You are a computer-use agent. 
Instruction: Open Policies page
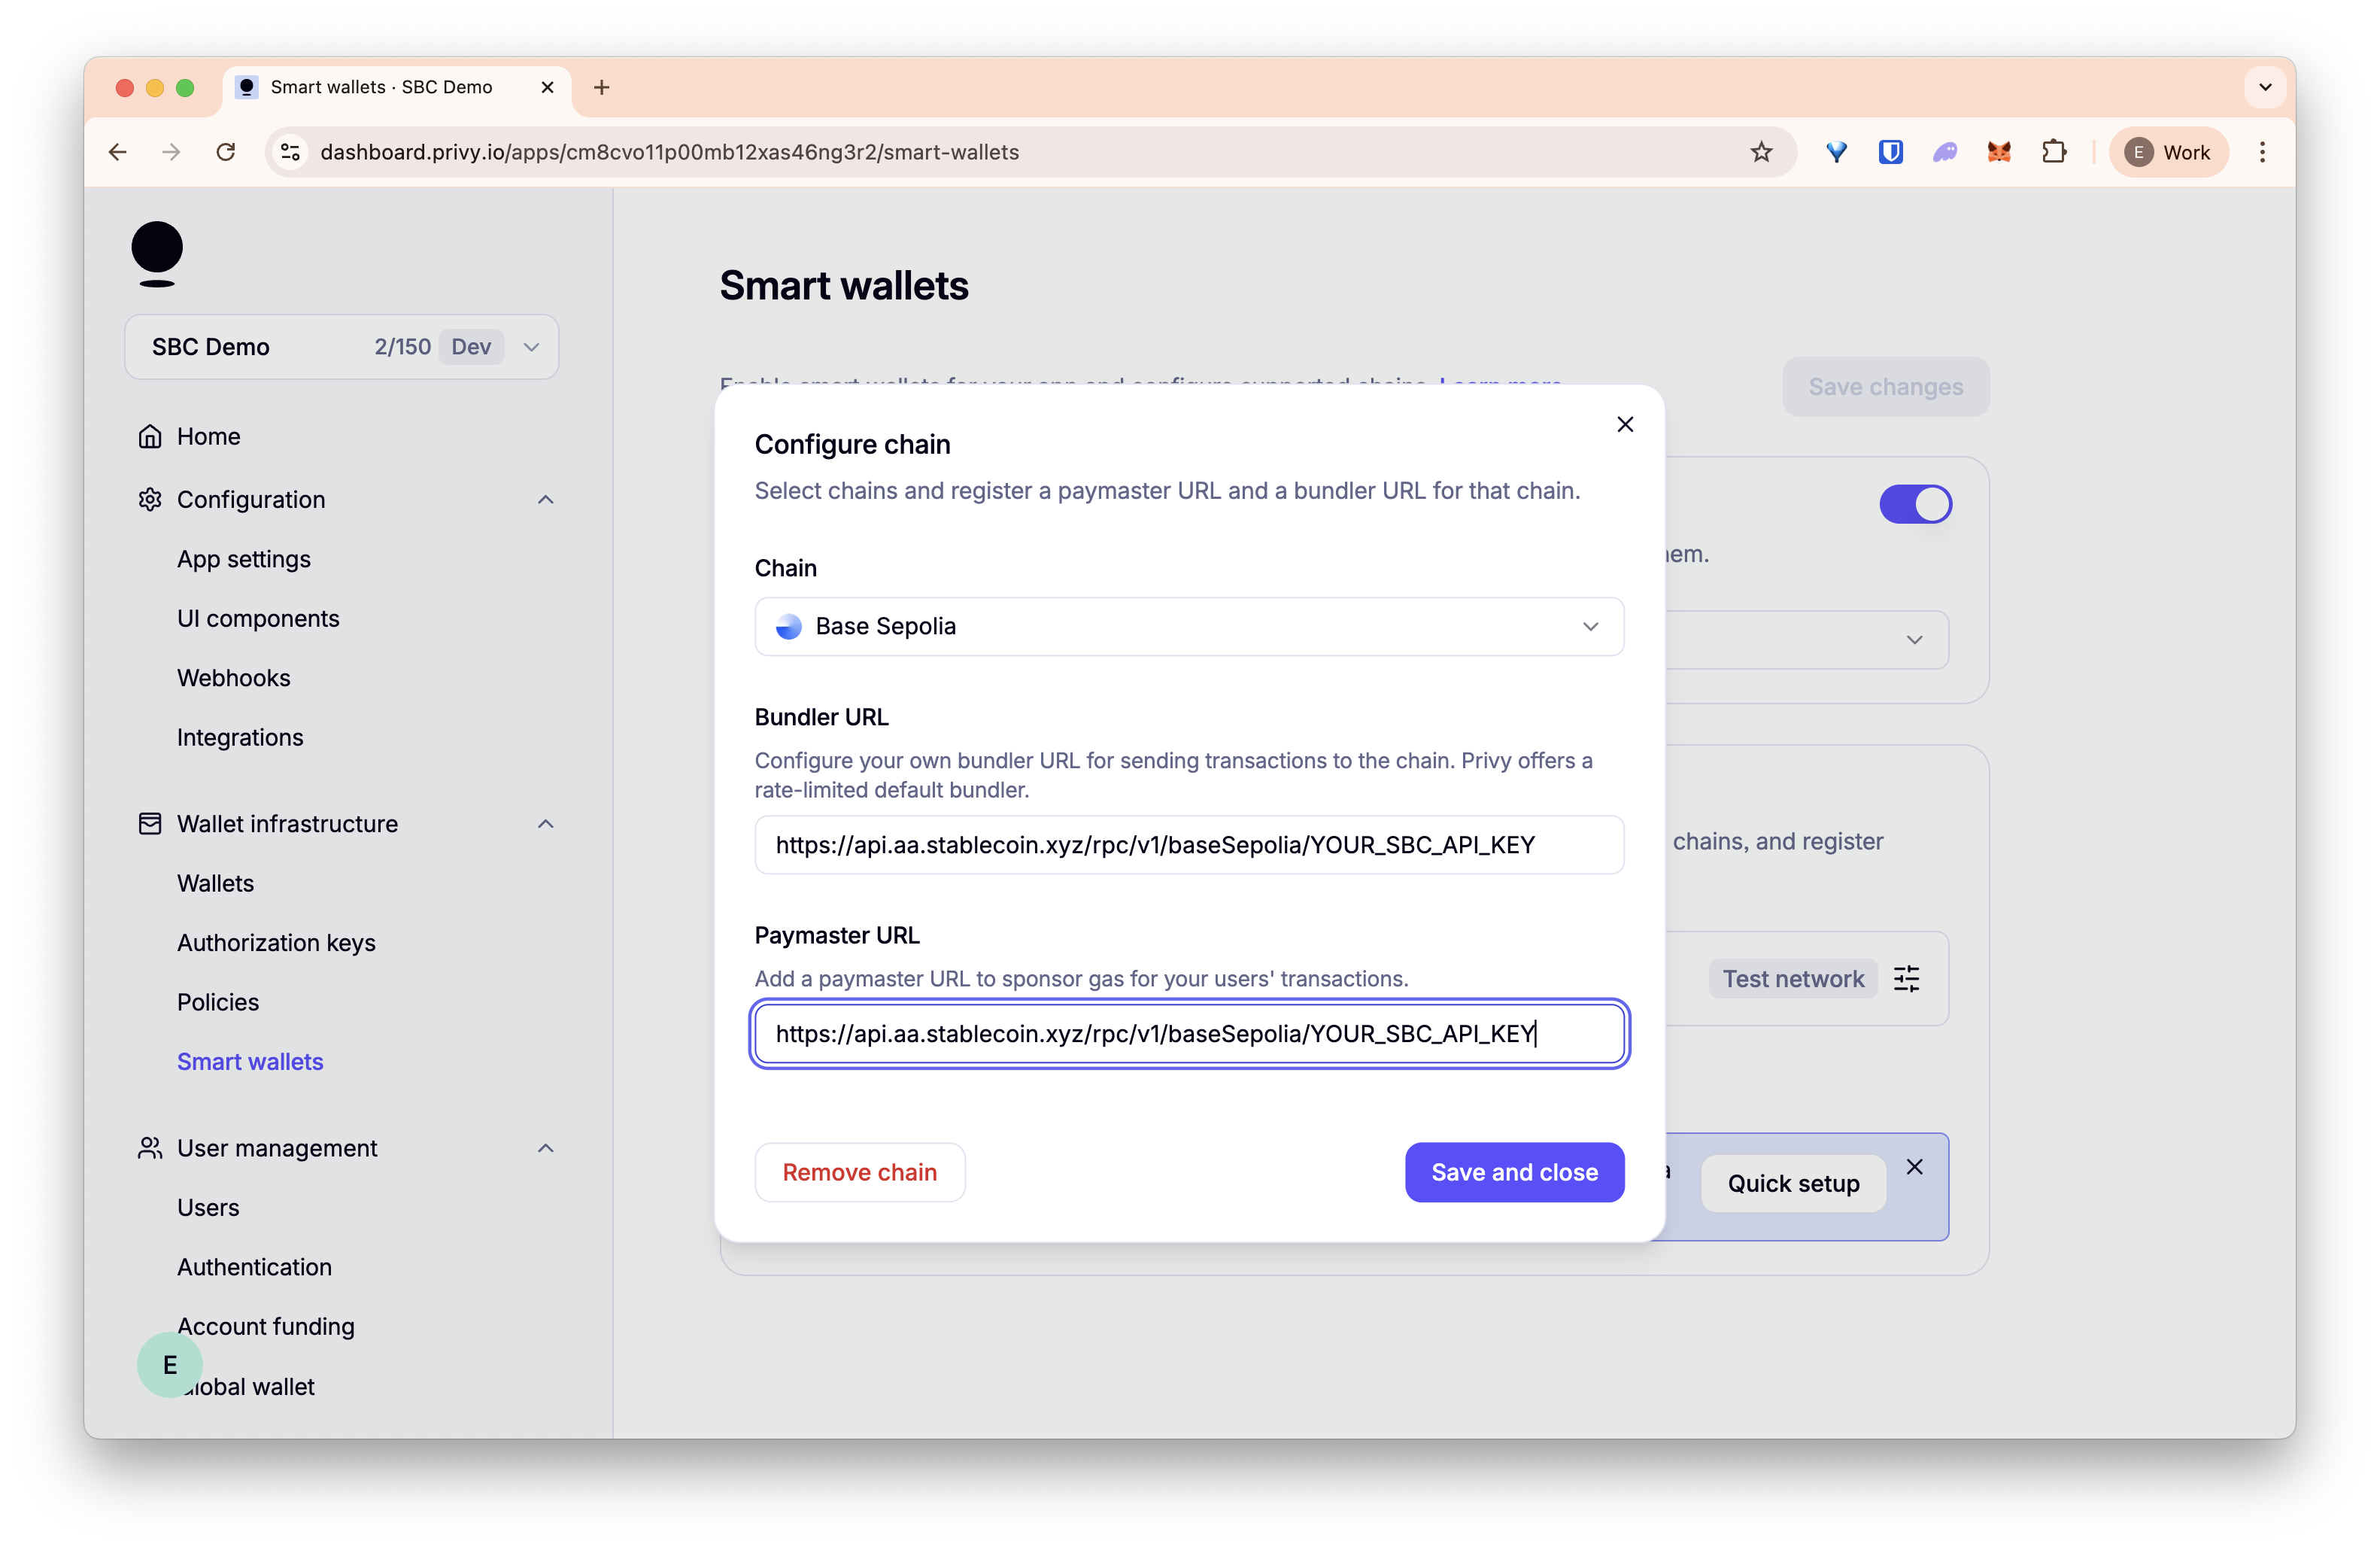pyautogui.click(x=218, y=1002)
